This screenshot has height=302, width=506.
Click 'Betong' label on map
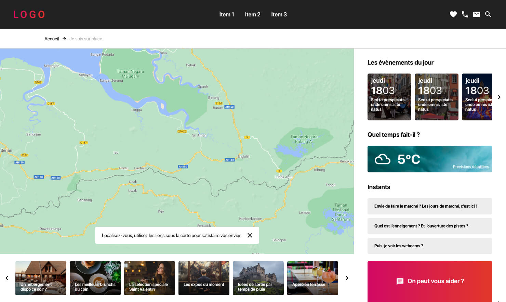[214, 98]
